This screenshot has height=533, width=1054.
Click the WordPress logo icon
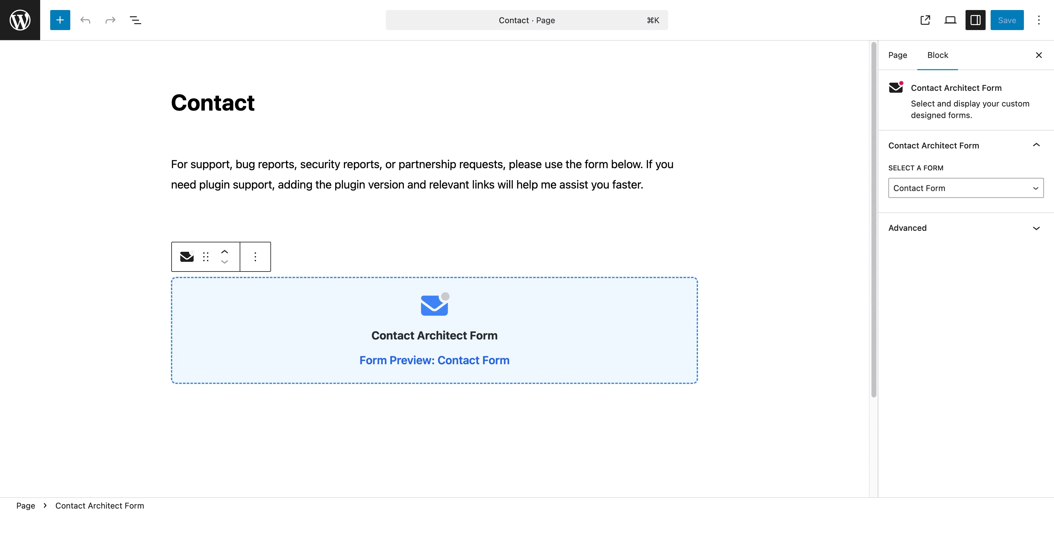pos(20,20)
